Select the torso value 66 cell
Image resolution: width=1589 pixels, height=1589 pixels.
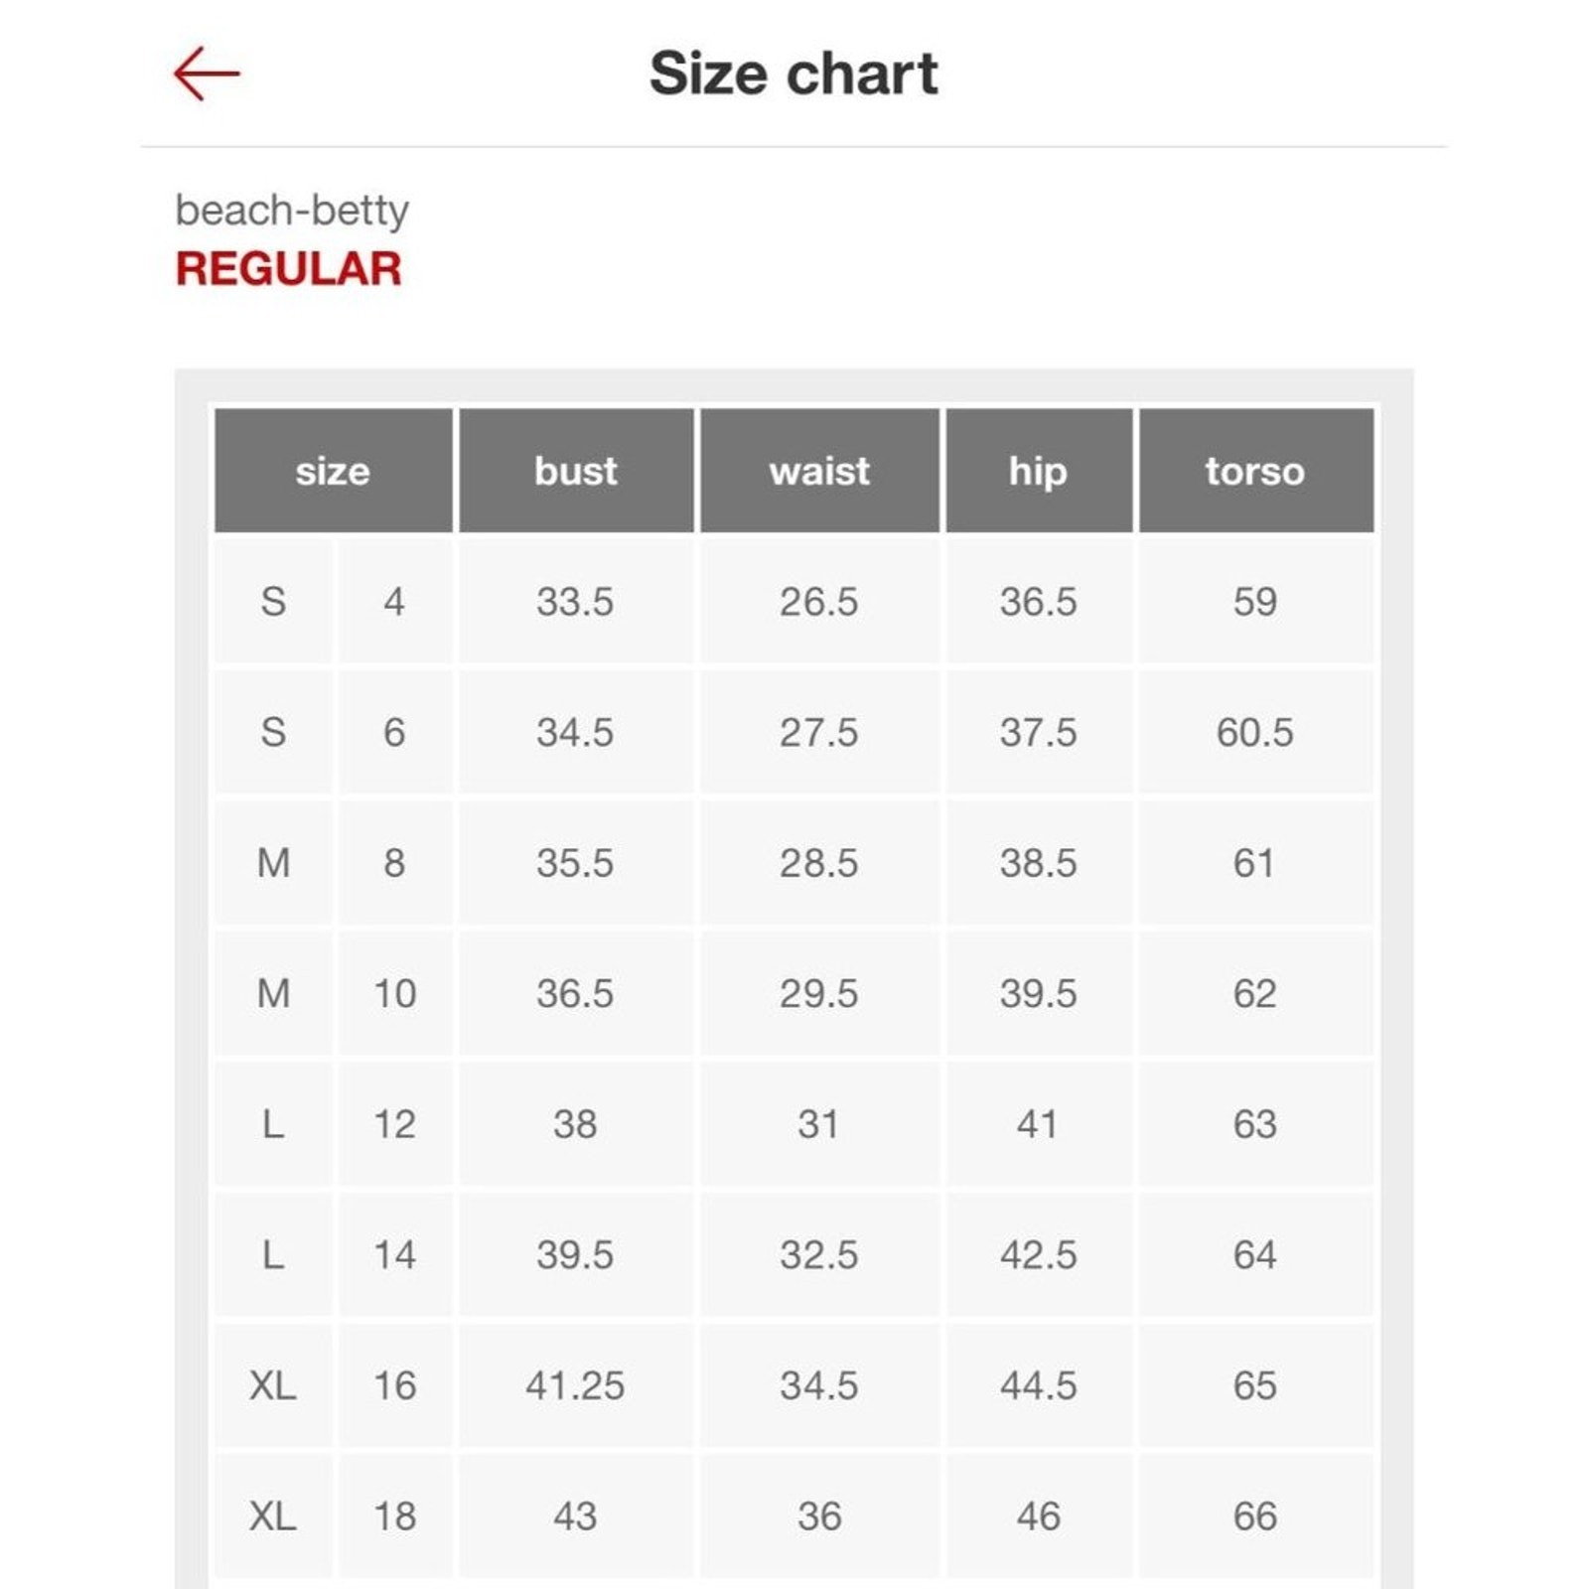pos(1255,1517)
